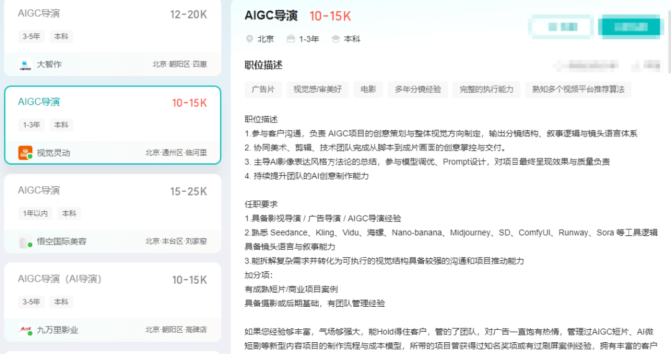Select the 电影 keyword tag
The height and width of the screenshot is (354, 671).
pos(368,89)
